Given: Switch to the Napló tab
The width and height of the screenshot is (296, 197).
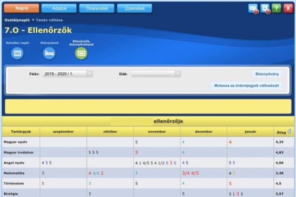Looking at the screenshot, I should pos(22,8).
